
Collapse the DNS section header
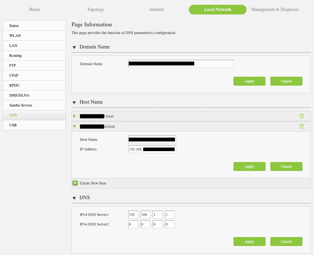point(74,198)
